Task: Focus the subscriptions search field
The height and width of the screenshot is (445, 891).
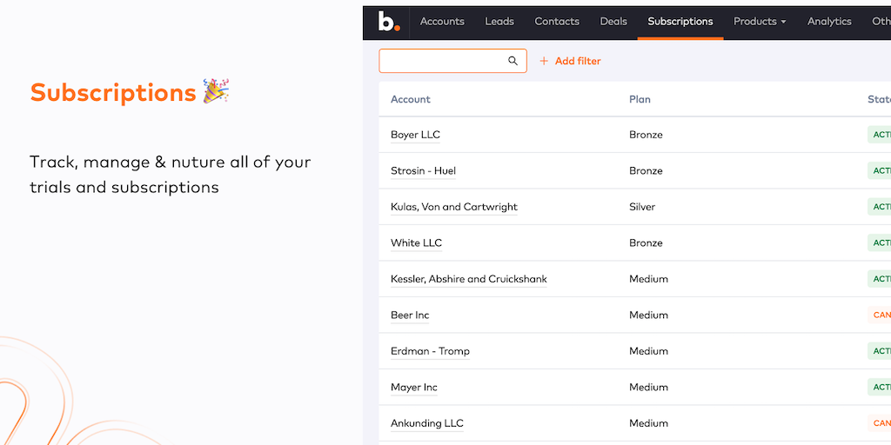Action: (444, 61)
